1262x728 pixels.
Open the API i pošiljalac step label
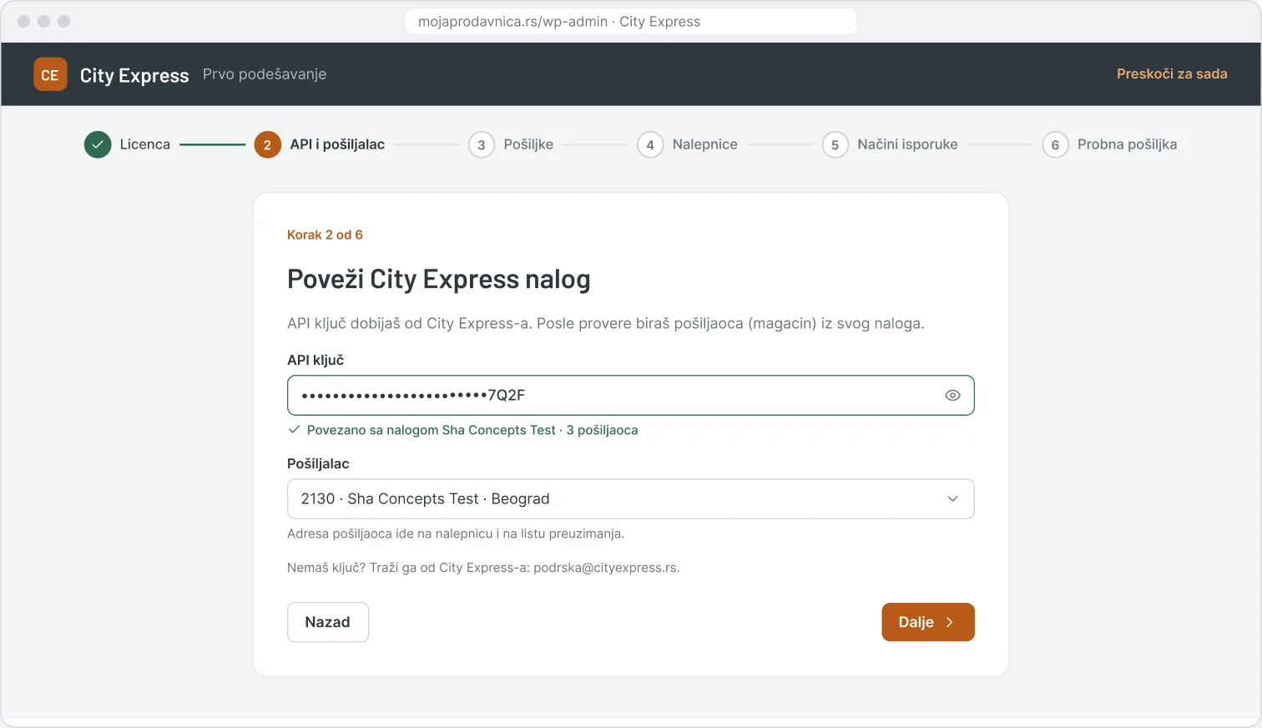tap(337, 144)
